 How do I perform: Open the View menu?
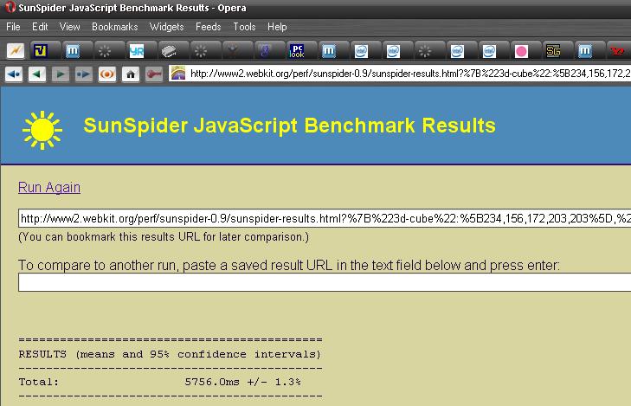point(69,27)
